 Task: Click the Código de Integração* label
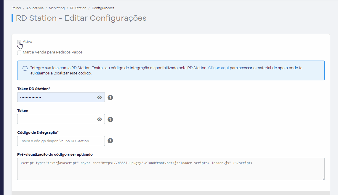click(38, 133)
